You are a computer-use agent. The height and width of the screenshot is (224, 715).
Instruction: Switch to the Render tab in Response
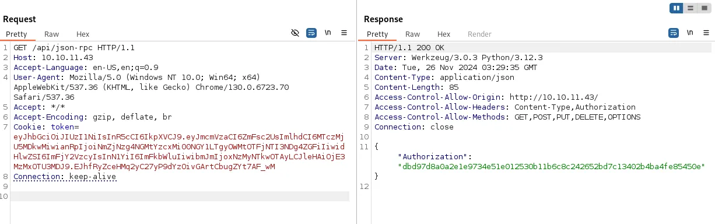[x=479, y=34]
